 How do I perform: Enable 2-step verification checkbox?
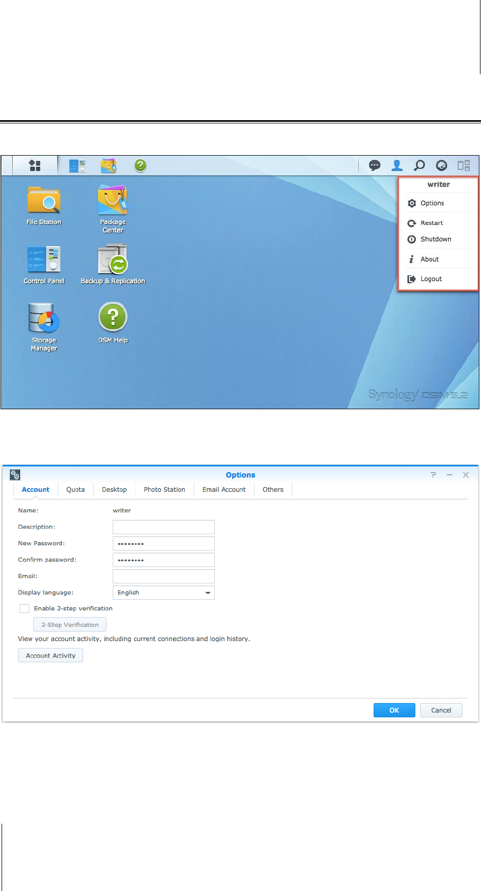point(24,609)
